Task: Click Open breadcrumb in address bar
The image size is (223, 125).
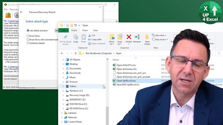Action: coord(118,53)
